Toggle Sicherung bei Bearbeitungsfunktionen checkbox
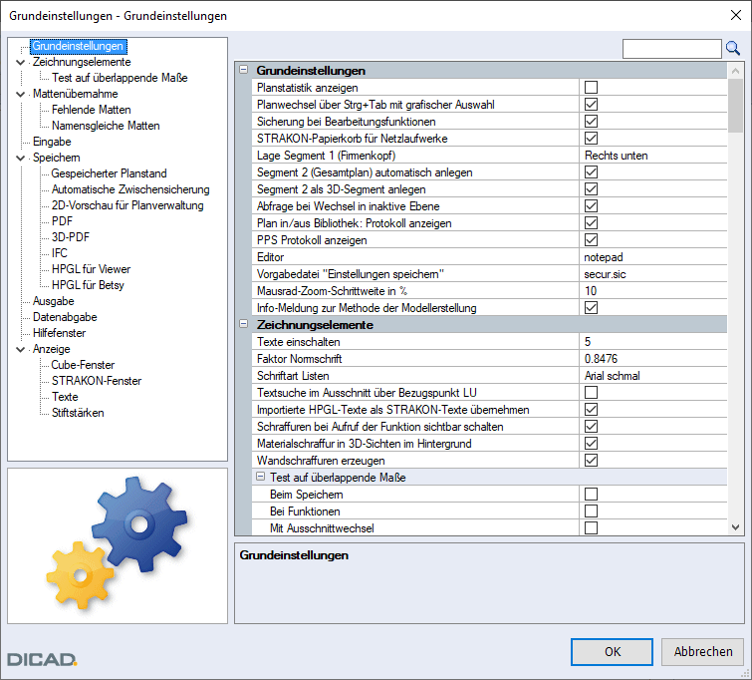This screenshot has height=680, width=752. pyautogui.click(x=591, y=121)
